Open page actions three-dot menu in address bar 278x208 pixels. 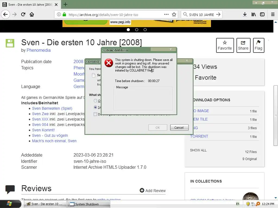pos(166,14)
